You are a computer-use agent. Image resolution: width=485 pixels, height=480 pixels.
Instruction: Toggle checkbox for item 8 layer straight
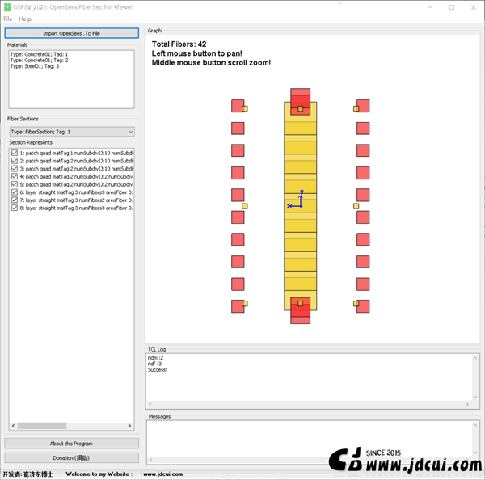[15, 208]
